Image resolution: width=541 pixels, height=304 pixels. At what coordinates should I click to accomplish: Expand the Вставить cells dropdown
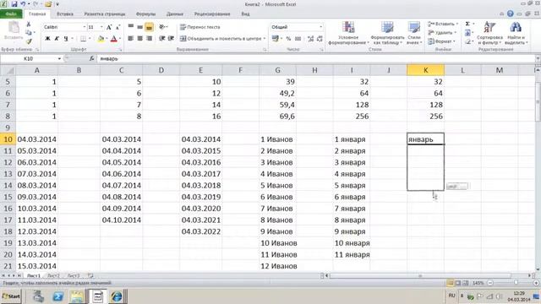(x=457, y=24)
